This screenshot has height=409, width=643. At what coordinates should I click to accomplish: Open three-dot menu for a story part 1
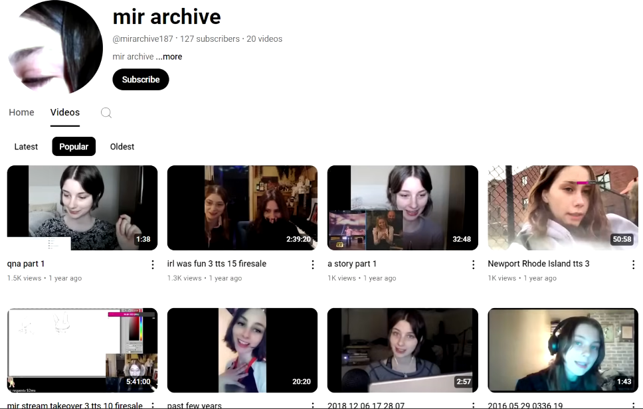point(473,265)
